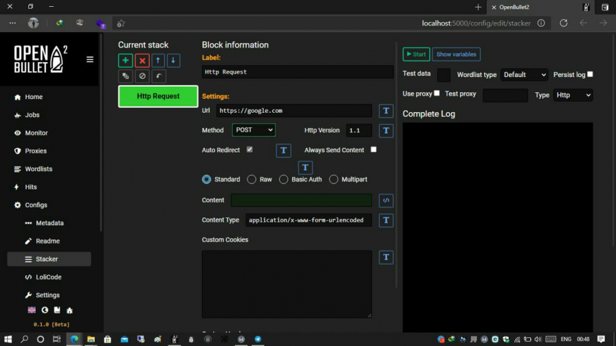Click the clock icon in sidebar footer

pyautogui.click(x=45, y=310)
